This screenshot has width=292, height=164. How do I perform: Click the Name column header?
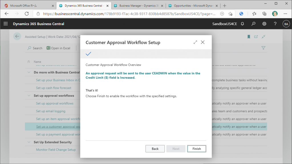pyautogui.click(x=37, y=62)
